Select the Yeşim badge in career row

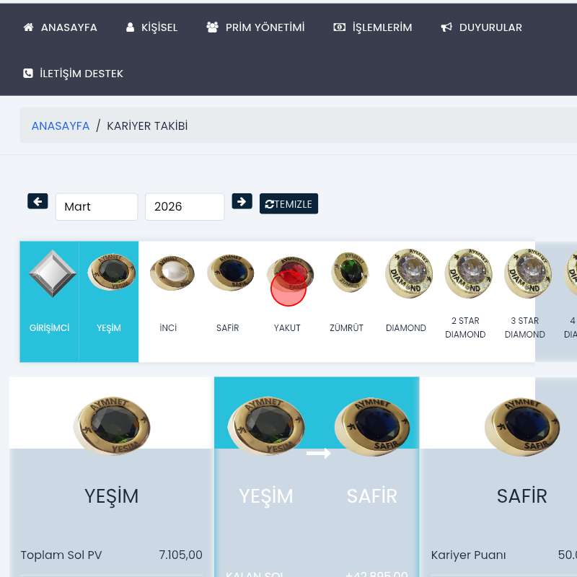point(112,272)
